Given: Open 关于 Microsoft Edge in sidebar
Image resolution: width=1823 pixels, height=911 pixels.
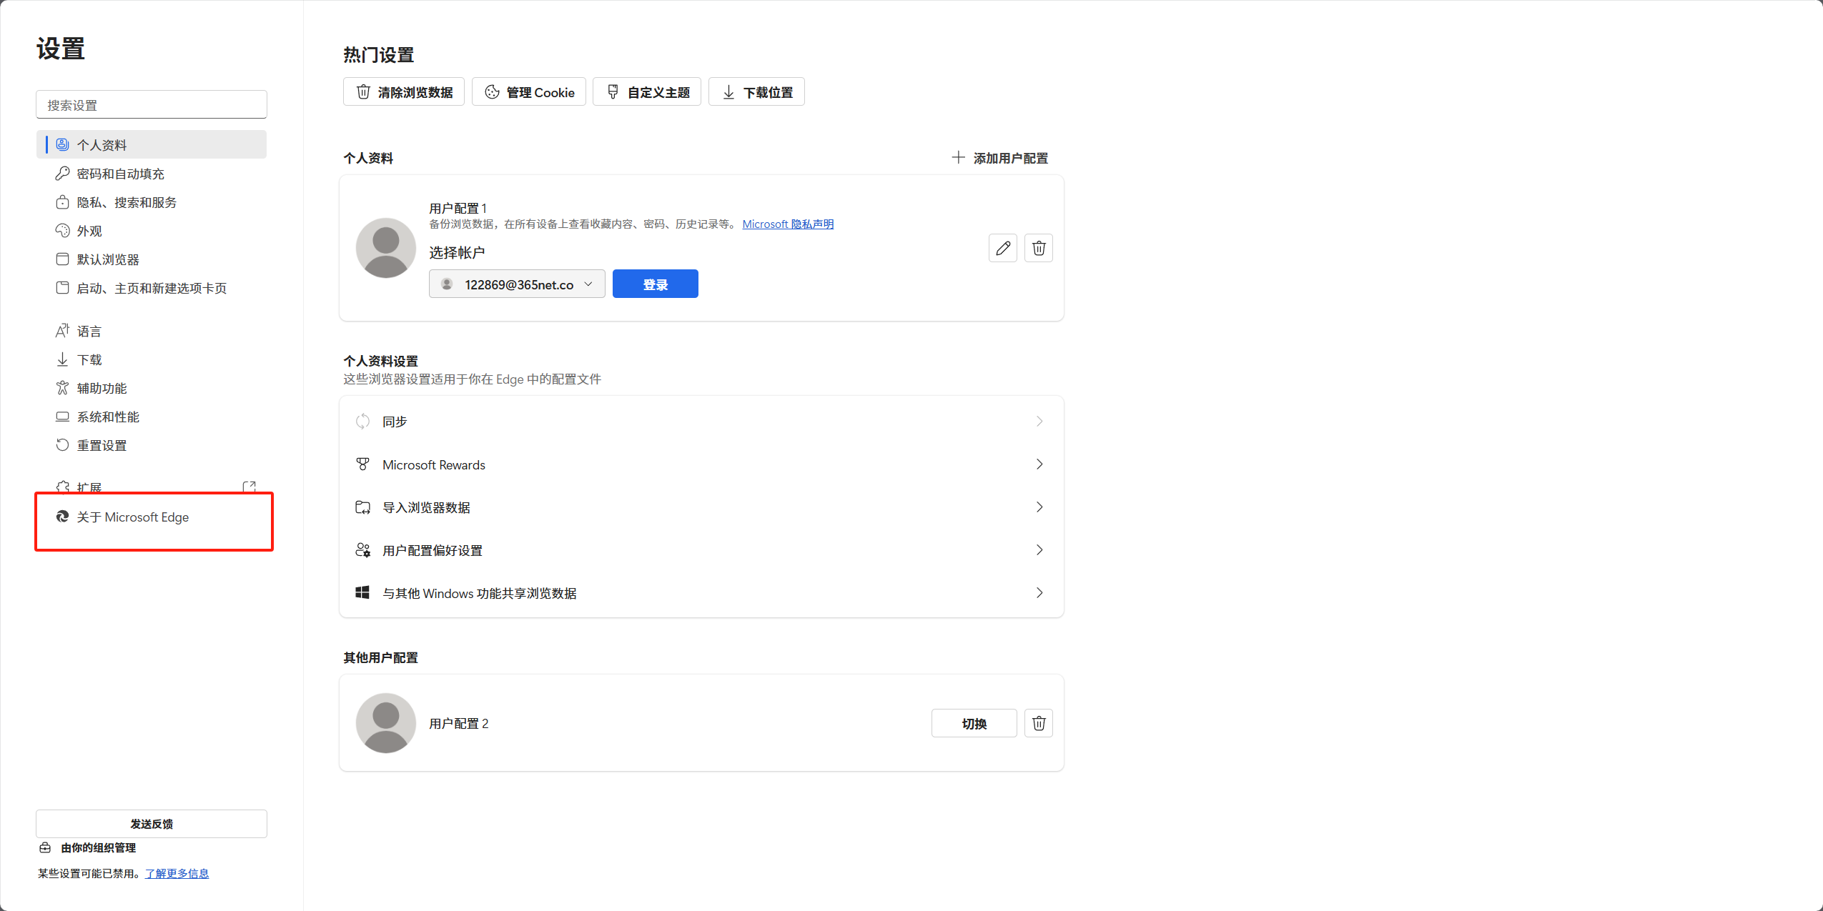Looking at the screenshot, I should click(x=132, y=517).
